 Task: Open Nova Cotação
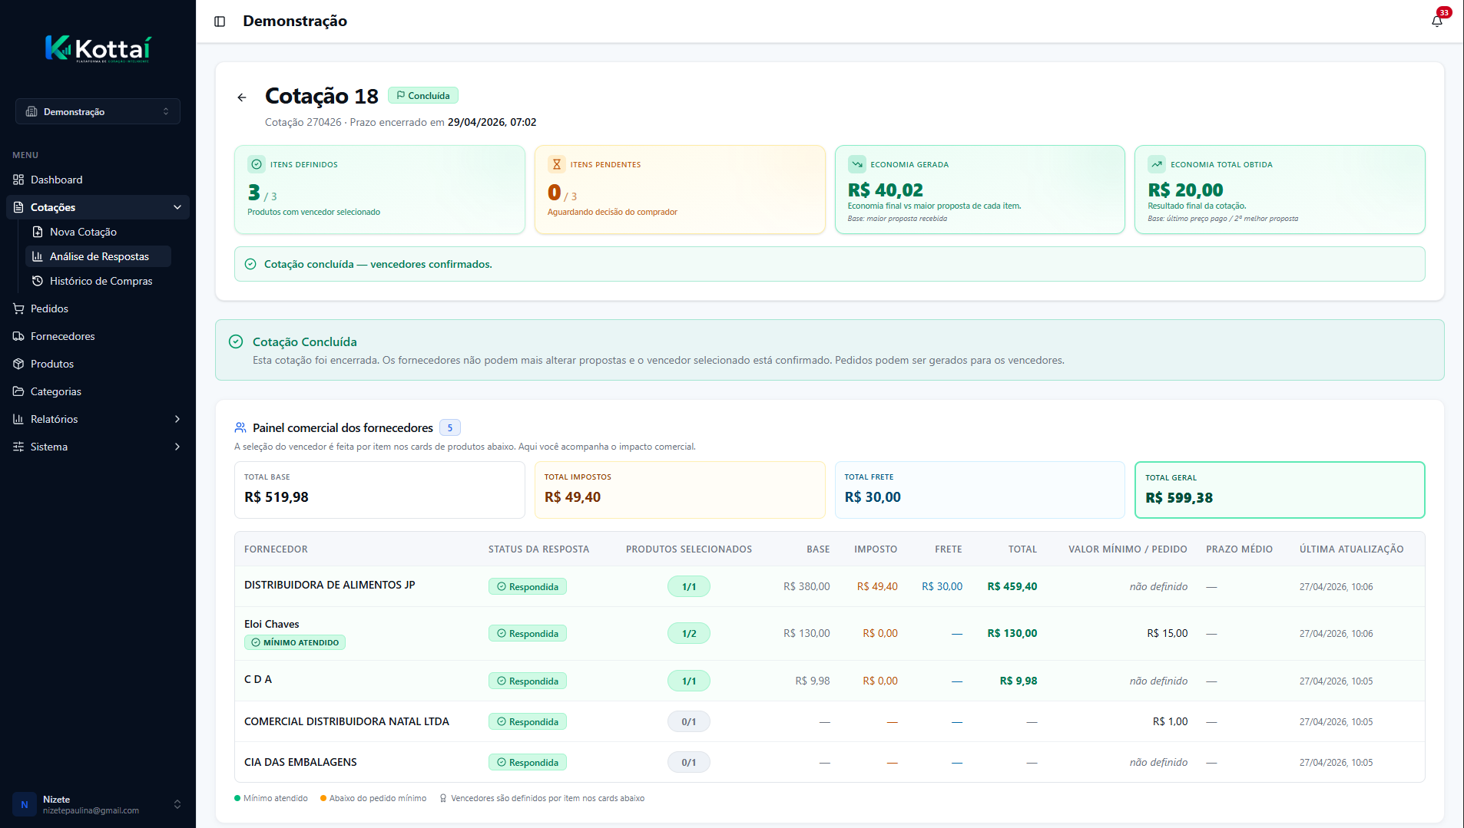coord(98,232)
